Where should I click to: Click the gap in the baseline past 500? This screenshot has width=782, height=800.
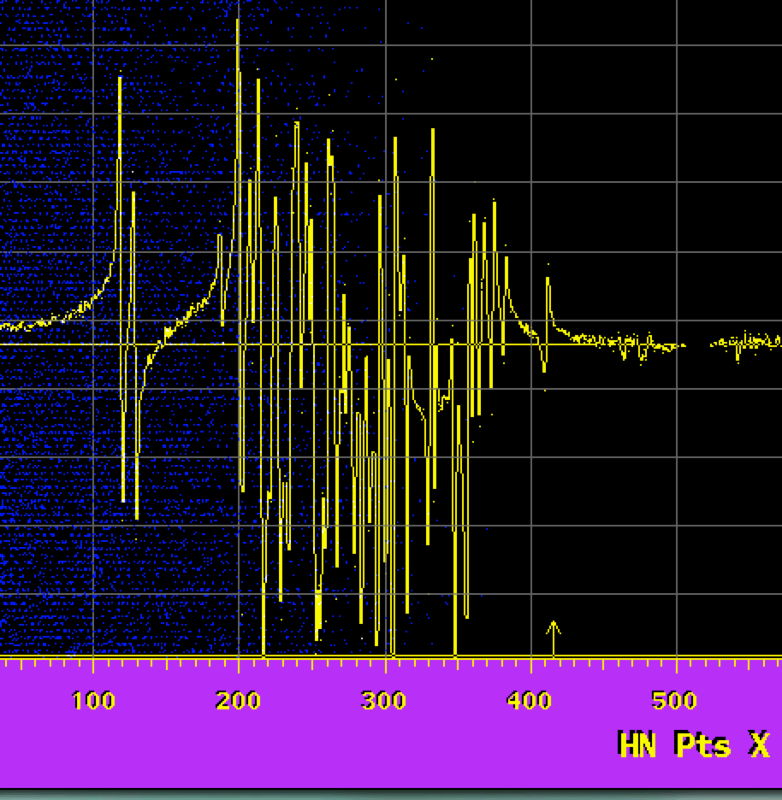pos(698,344)
